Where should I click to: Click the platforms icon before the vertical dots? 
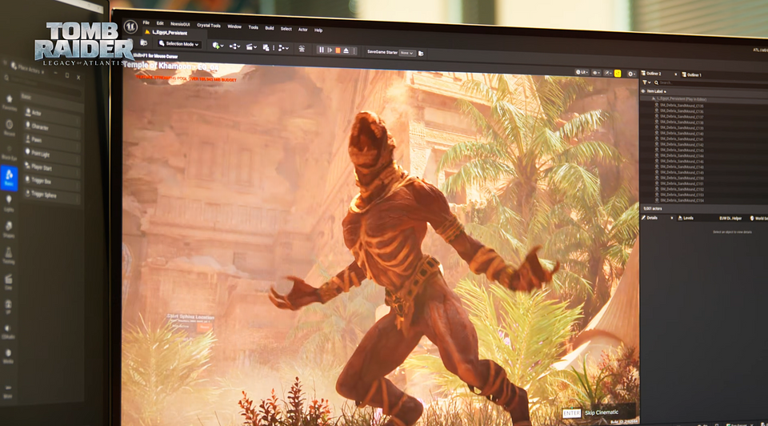tap(266, 47)
